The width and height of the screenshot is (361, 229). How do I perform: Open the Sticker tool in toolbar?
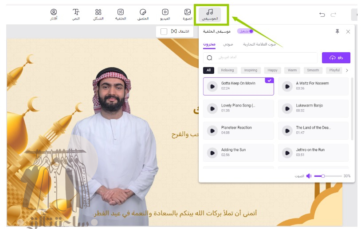(x=143, y=15)
